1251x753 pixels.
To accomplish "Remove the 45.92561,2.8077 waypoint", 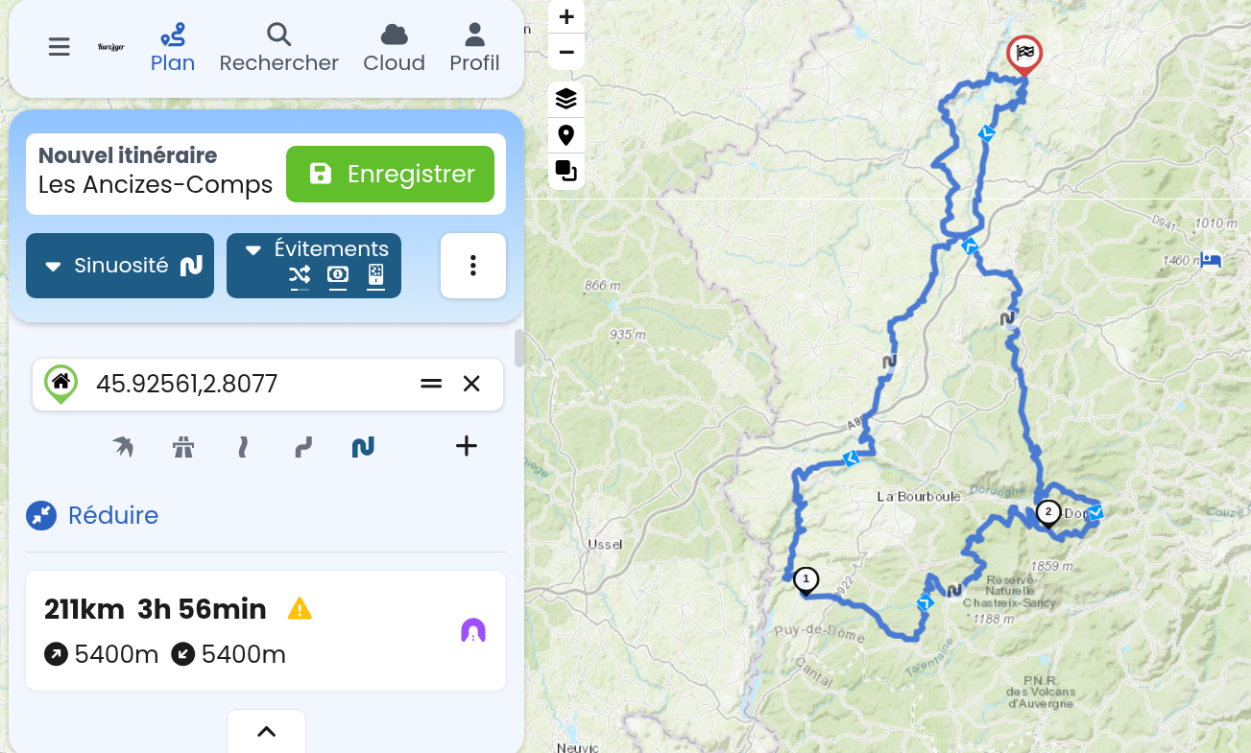I will point(471,384).
